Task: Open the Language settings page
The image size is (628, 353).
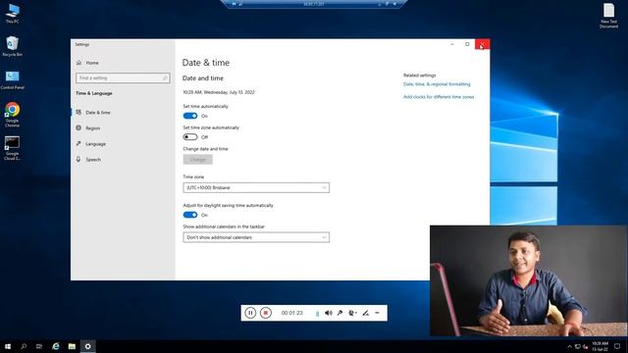Action: (95, 144)
